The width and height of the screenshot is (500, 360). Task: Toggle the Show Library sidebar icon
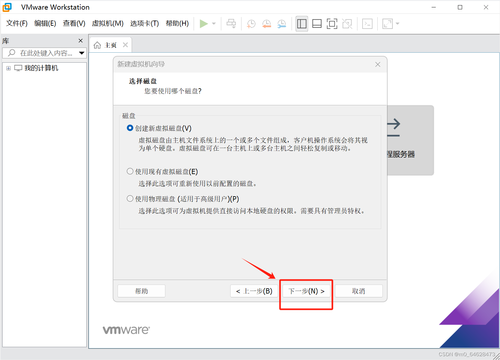302,23
